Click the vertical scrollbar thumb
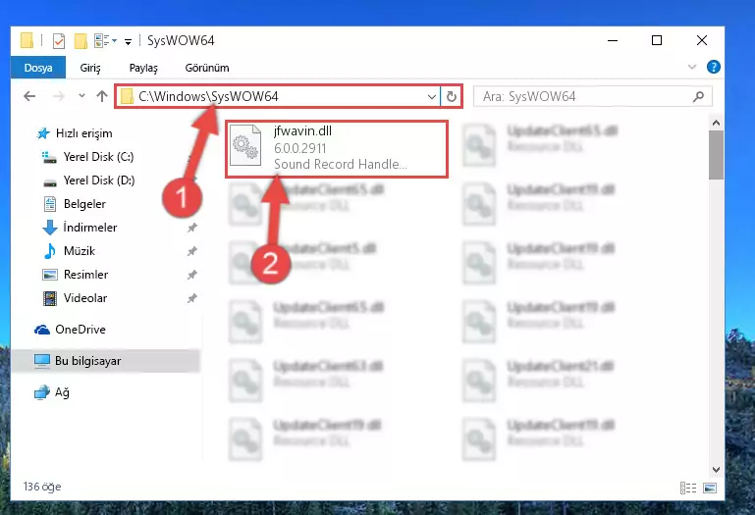This screenshot has height=515, width=755. 716,155
